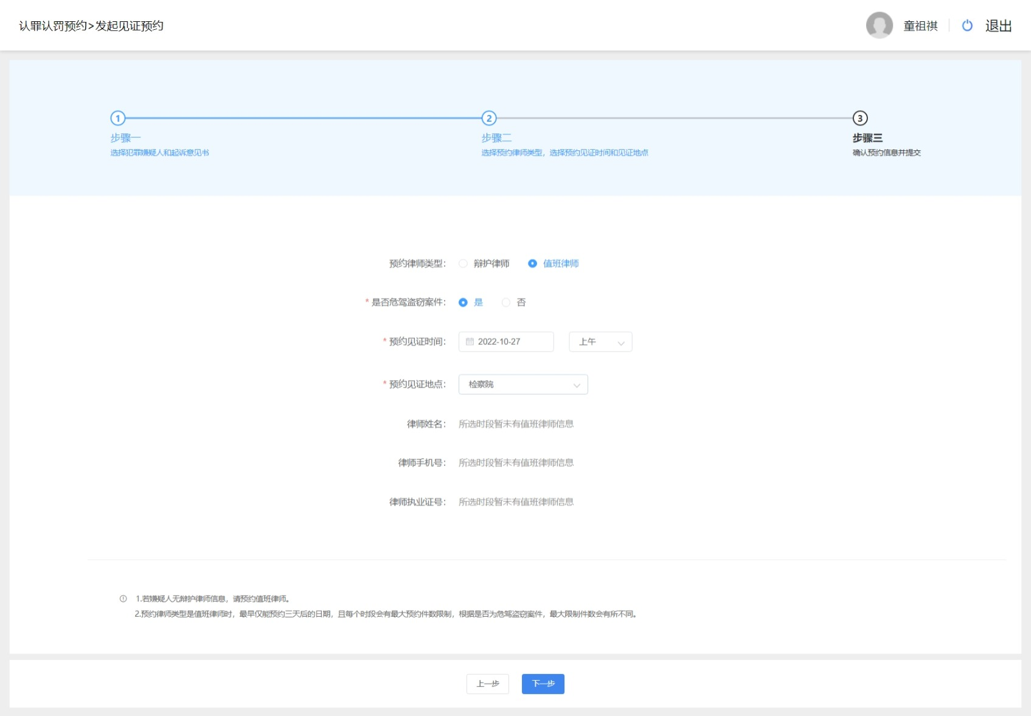Click the calendar icon in date field
This screenshot has height=716, width=1031.
pyautogui.click(x=470, y=342)
